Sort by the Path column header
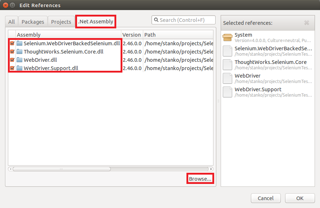Image resolution: width=320 pixels, height=208 pixels. (178, 35)
